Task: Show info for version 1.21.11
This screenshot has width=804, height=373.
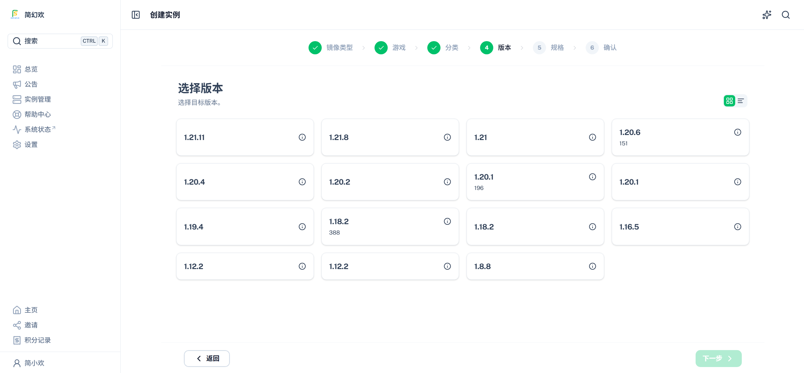Action: coord(302,137)
